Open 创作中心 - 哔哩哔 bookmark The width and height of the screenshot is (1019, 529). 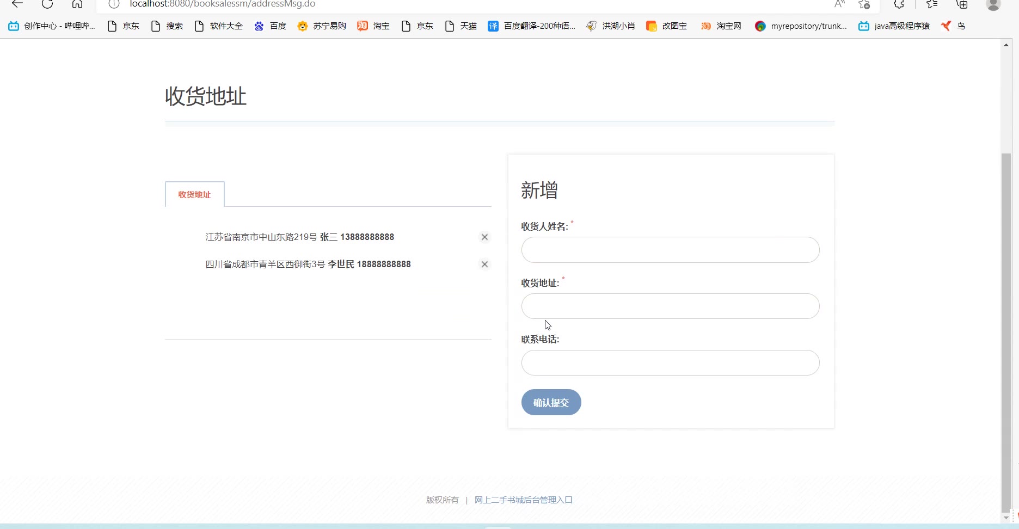point(52,26)
